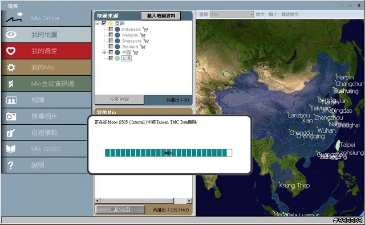Click the Malaysia shopping cart icon
Viewport: 365px width, 225px height.
[x=143, y=35]
